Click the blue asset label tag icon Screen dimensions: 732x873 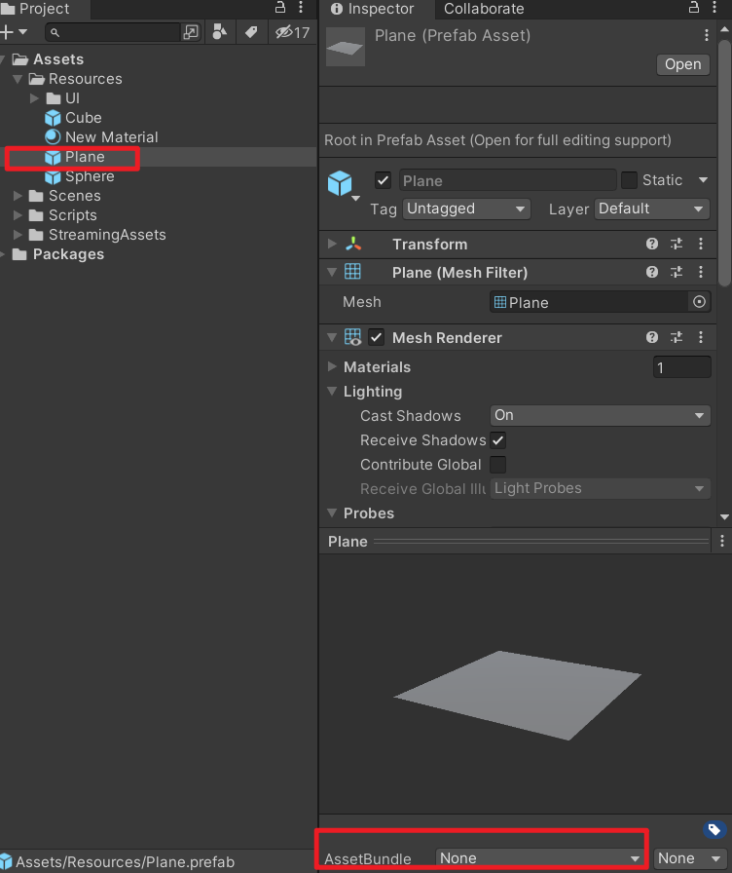tap(714, 830)
